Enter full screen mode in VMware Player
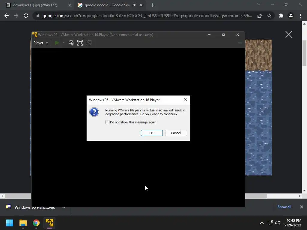307x230 pixels. (x=80, y=43)
